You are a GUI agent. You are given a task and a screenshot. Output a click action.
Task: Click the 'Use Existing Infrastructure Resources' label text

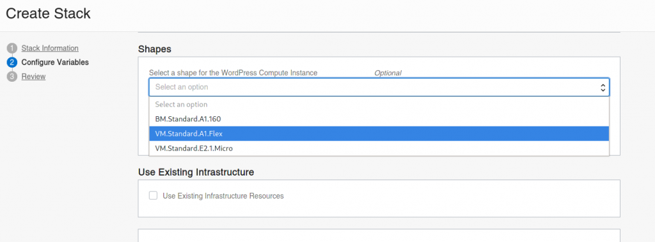223,195
